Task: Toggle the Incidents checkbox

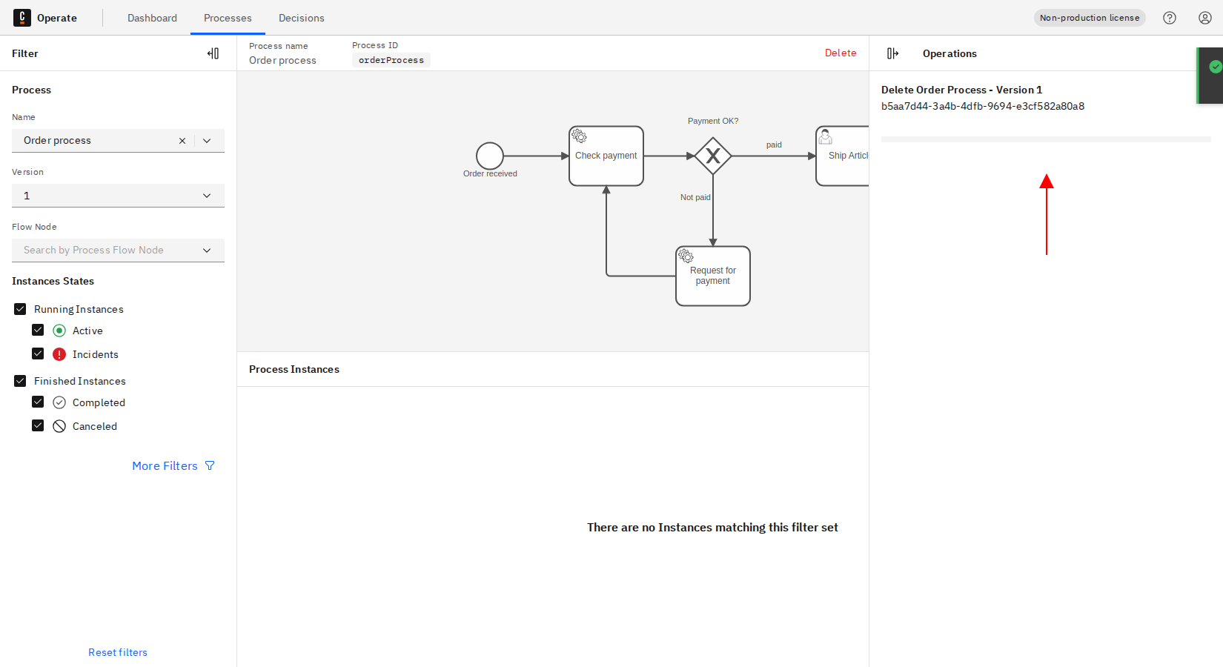Action: click(x=38, y=354)
